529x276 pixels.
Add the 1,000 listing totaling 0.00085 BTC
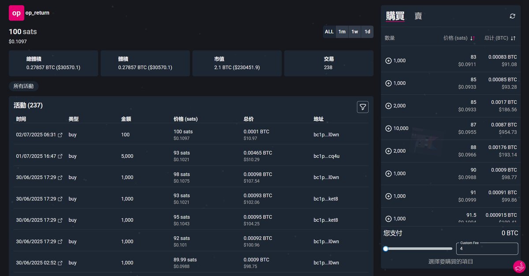[x=388, y=83]
